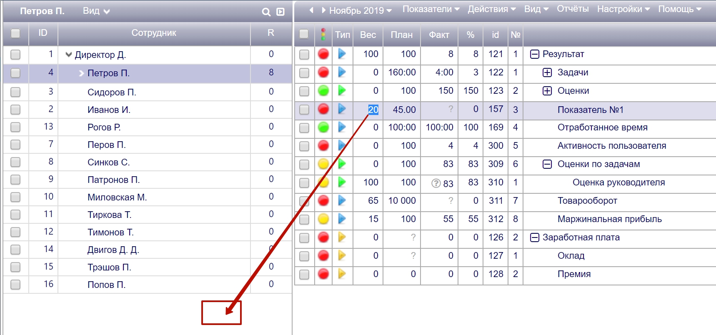Open the Отчёты section
The image size is (716, 335).
pyautogui.click(x=572, y=9)
